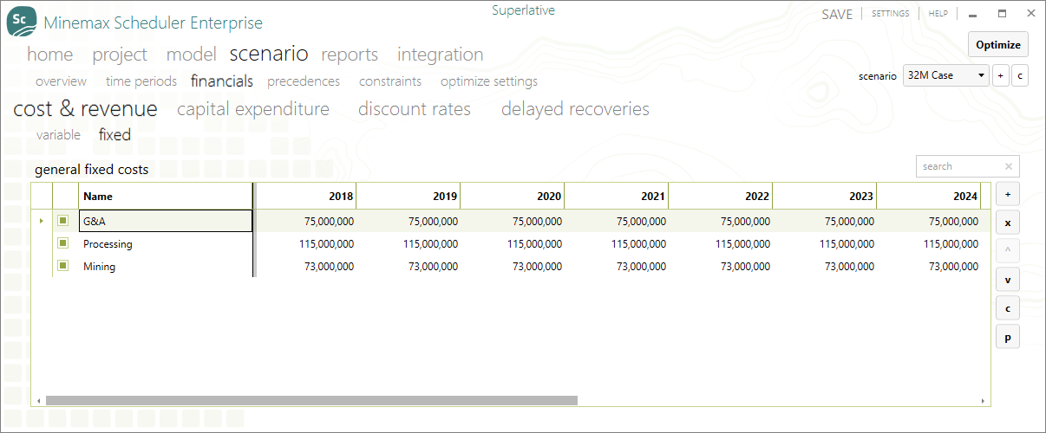The height and width of the screenshot is (433, 1046).
Task: Select cost & revenue section
Action: tap(85, 109)
